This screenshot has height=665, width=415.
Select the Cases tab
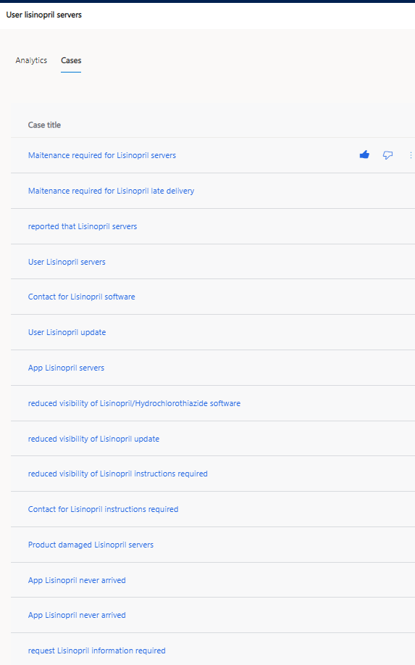(x=71, y=60)
